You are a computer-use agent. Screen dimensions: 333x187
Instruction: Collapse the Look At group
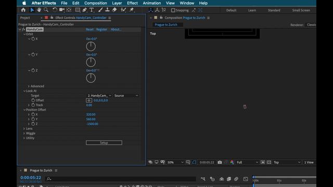(24, 91)
